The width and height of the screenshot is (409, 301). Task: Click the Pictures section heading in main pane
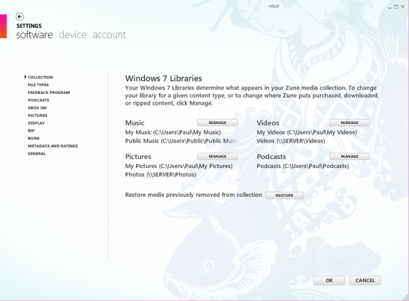(x=138, y=157)
